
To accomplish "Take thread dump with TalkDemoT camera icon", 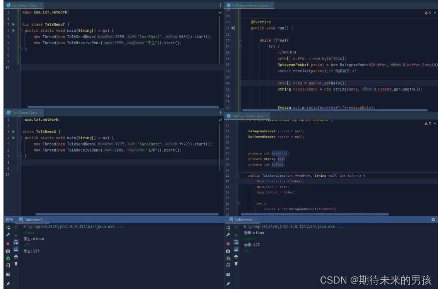I will pos(8,251).
